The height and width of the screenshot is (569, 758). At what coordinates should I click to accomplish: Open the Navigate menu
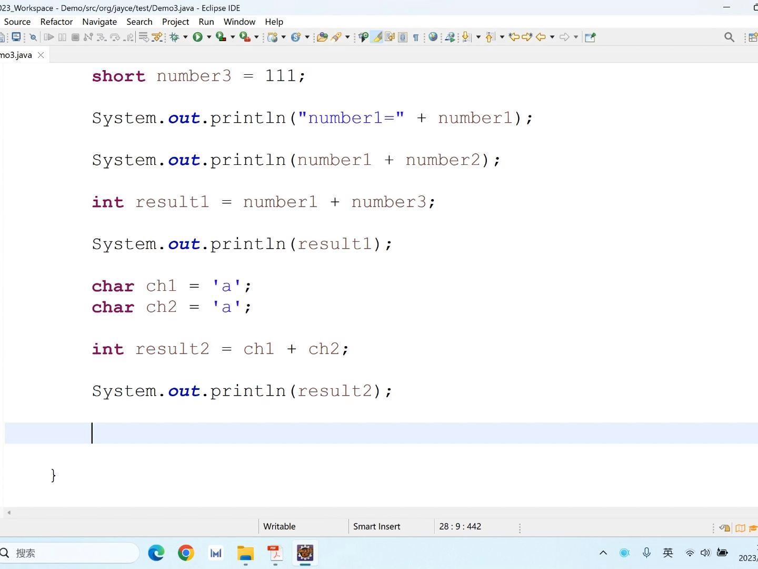click(x=99, y=22)
